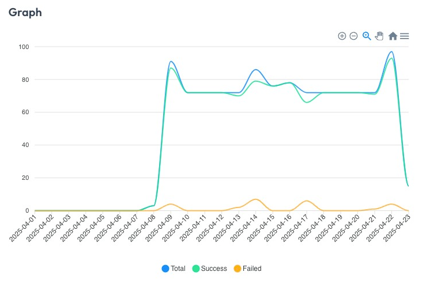The width and height of the screenshot is (426, 283).
Task: Click the blue Total legend marker
Action: 165,268
